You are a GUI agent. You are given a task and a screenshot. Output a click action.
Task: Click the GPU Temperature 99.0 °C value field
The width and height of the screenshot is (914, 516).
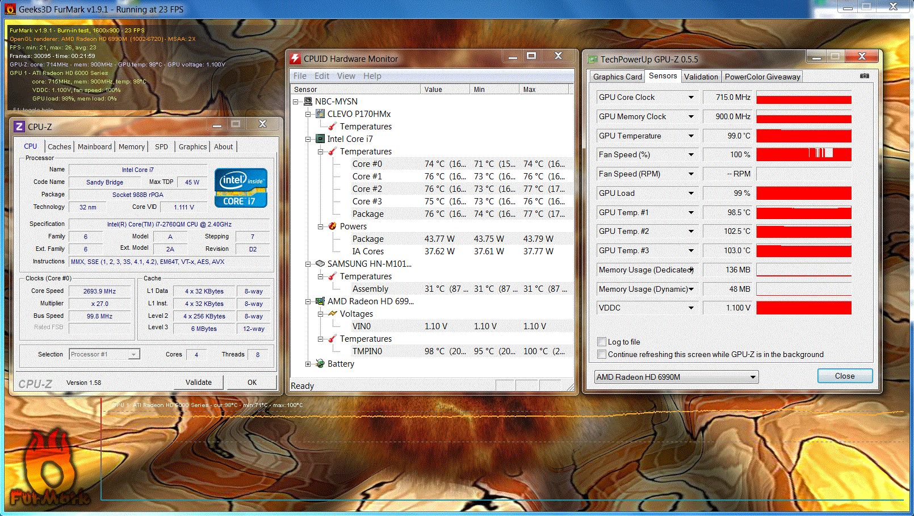pyautogui.click(x=728, y=136)
